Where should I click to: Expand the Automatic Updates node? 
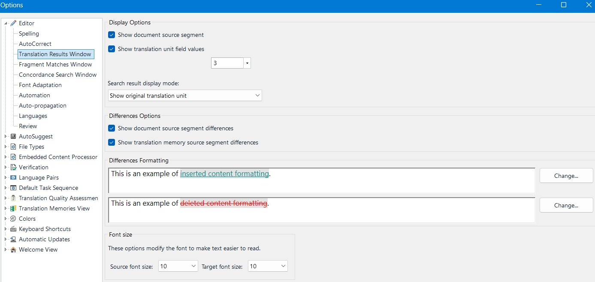(x=6, y=239)
